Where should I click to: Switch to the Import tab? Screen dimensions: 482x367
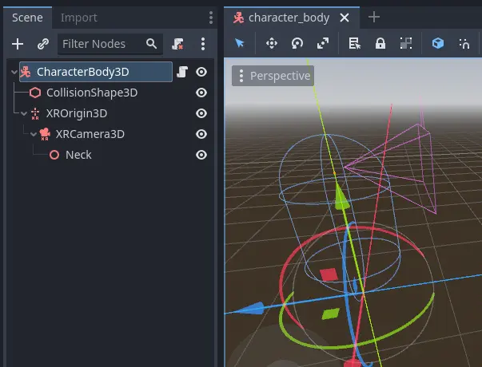pos(79,18)
